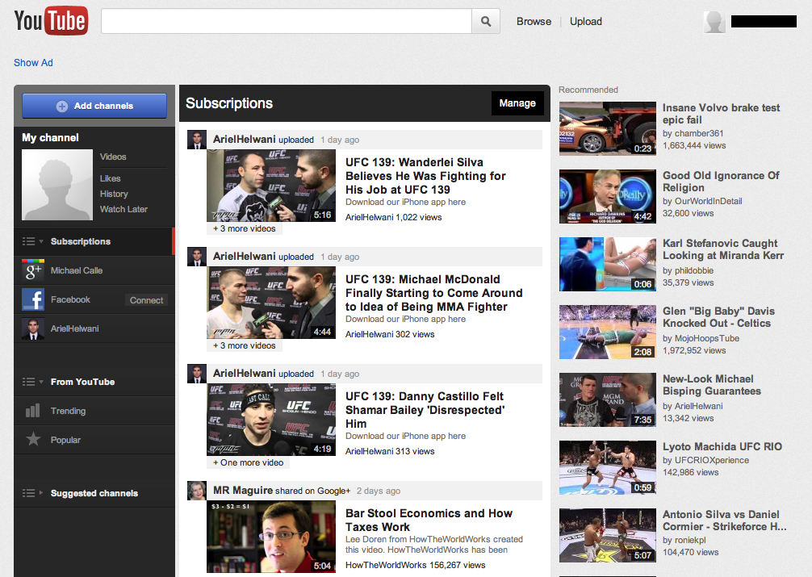Screen dimensions: 812x577
Task: Click the MR Maguire avatar icon
Action: pyautogui.click(x=197, y=491)
